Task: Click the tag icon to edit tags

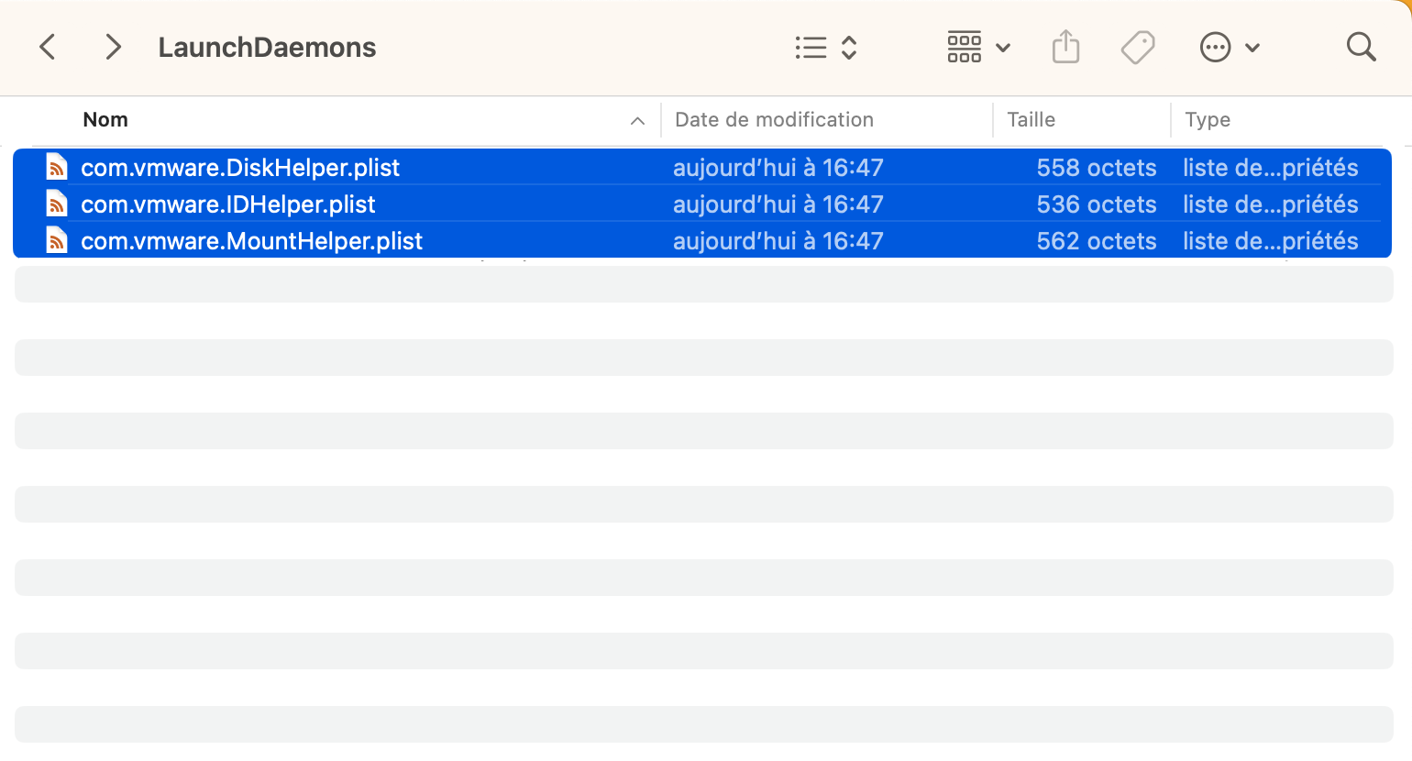Action: tap(1138, 47)
